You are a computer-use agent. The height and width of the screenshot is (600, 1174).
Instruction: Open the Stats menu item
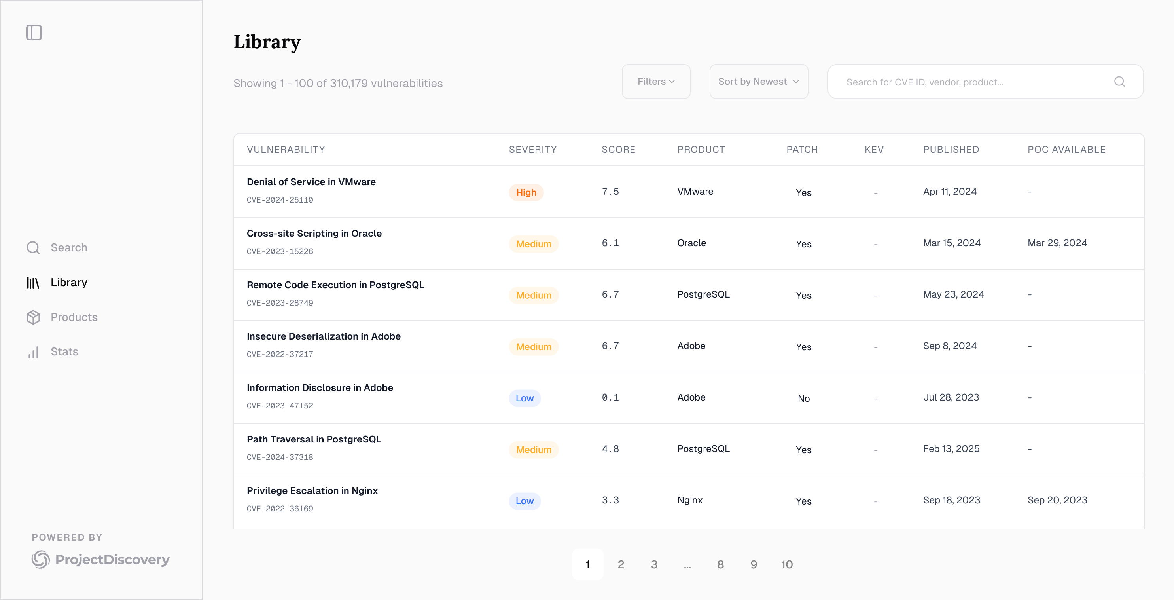pos(64,352)
